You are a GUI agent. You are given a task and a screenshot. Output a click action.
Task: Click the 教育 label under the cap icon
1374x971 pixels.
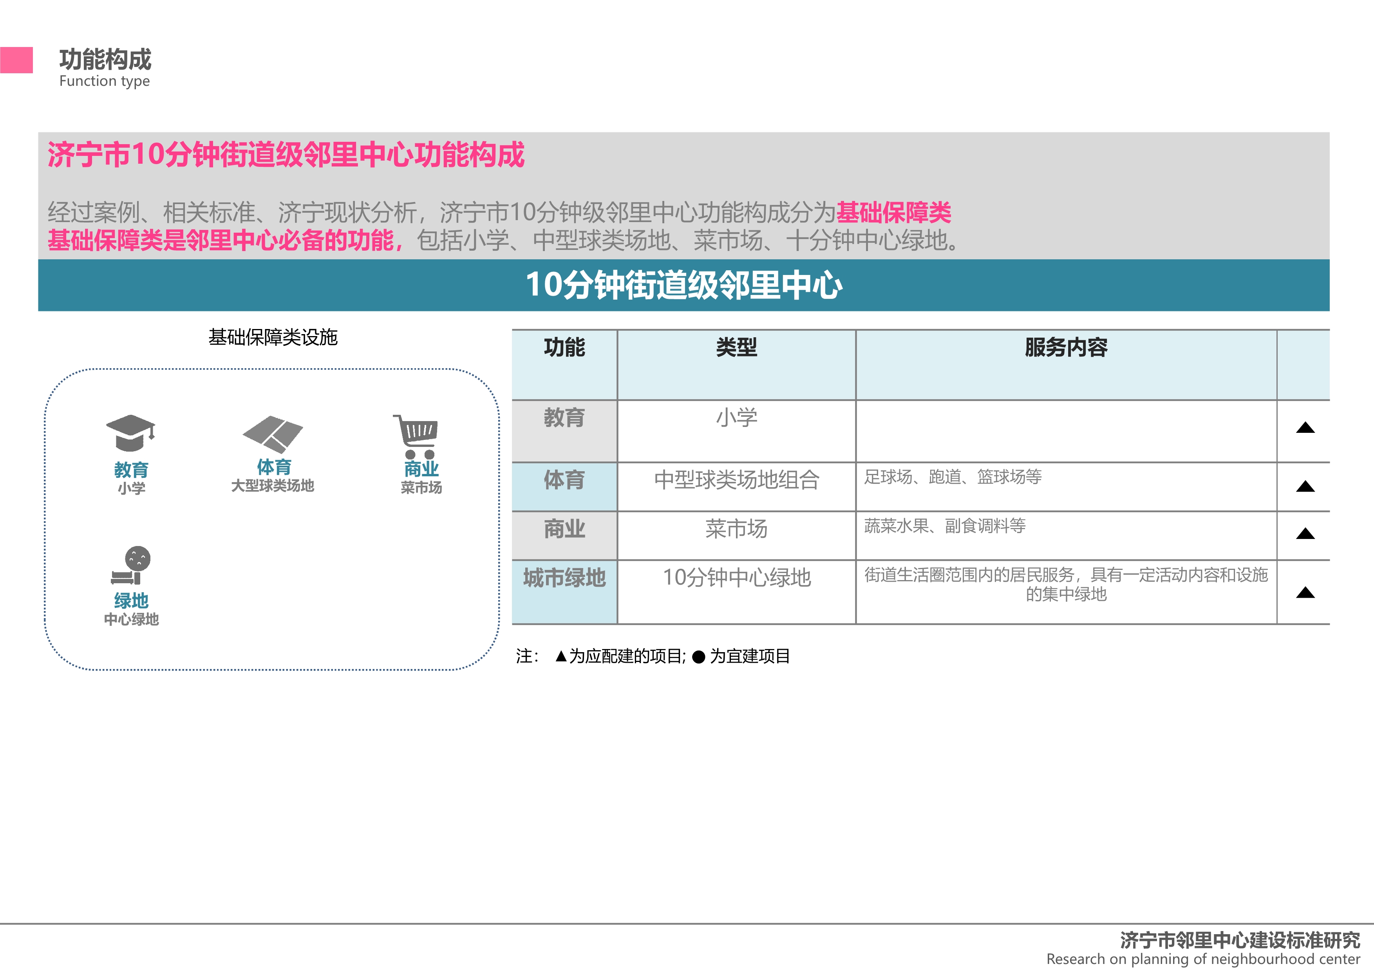pos(131,470)
